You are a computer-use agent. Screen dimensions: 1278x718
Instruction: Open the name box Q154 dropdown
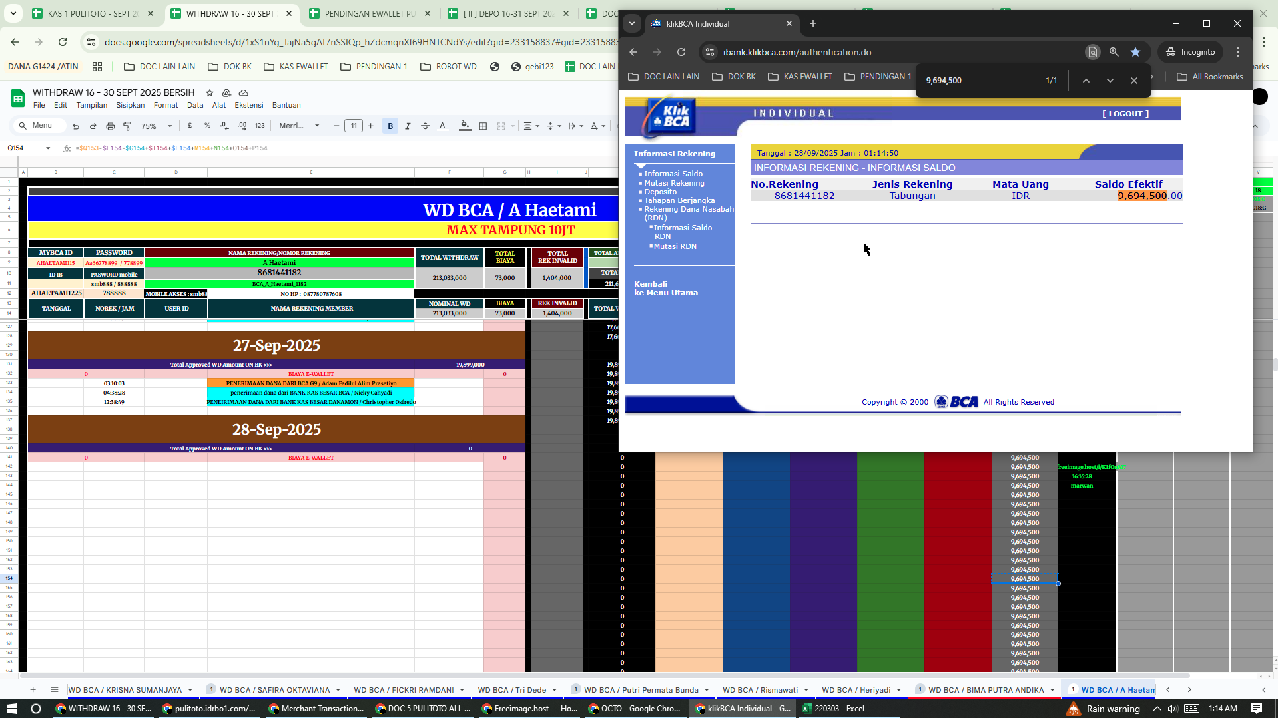(48, 148)
